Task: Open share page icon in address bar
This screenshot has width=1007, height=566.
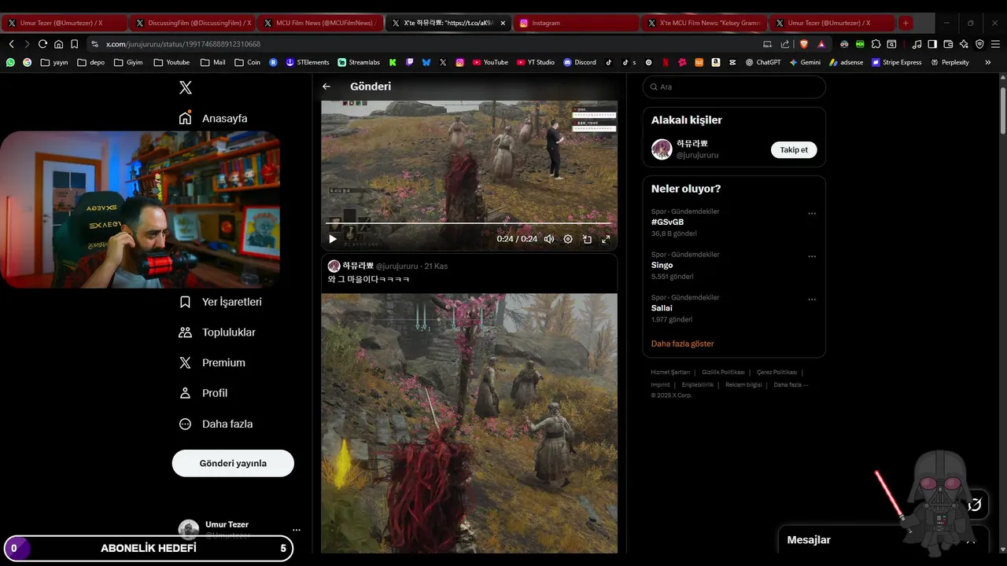Action: (x=785, y=44)
